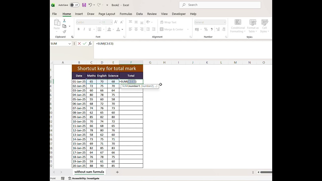This screenshot has width=322, height=181.
Task: Toggle Align Right
Action: [142, 29]
